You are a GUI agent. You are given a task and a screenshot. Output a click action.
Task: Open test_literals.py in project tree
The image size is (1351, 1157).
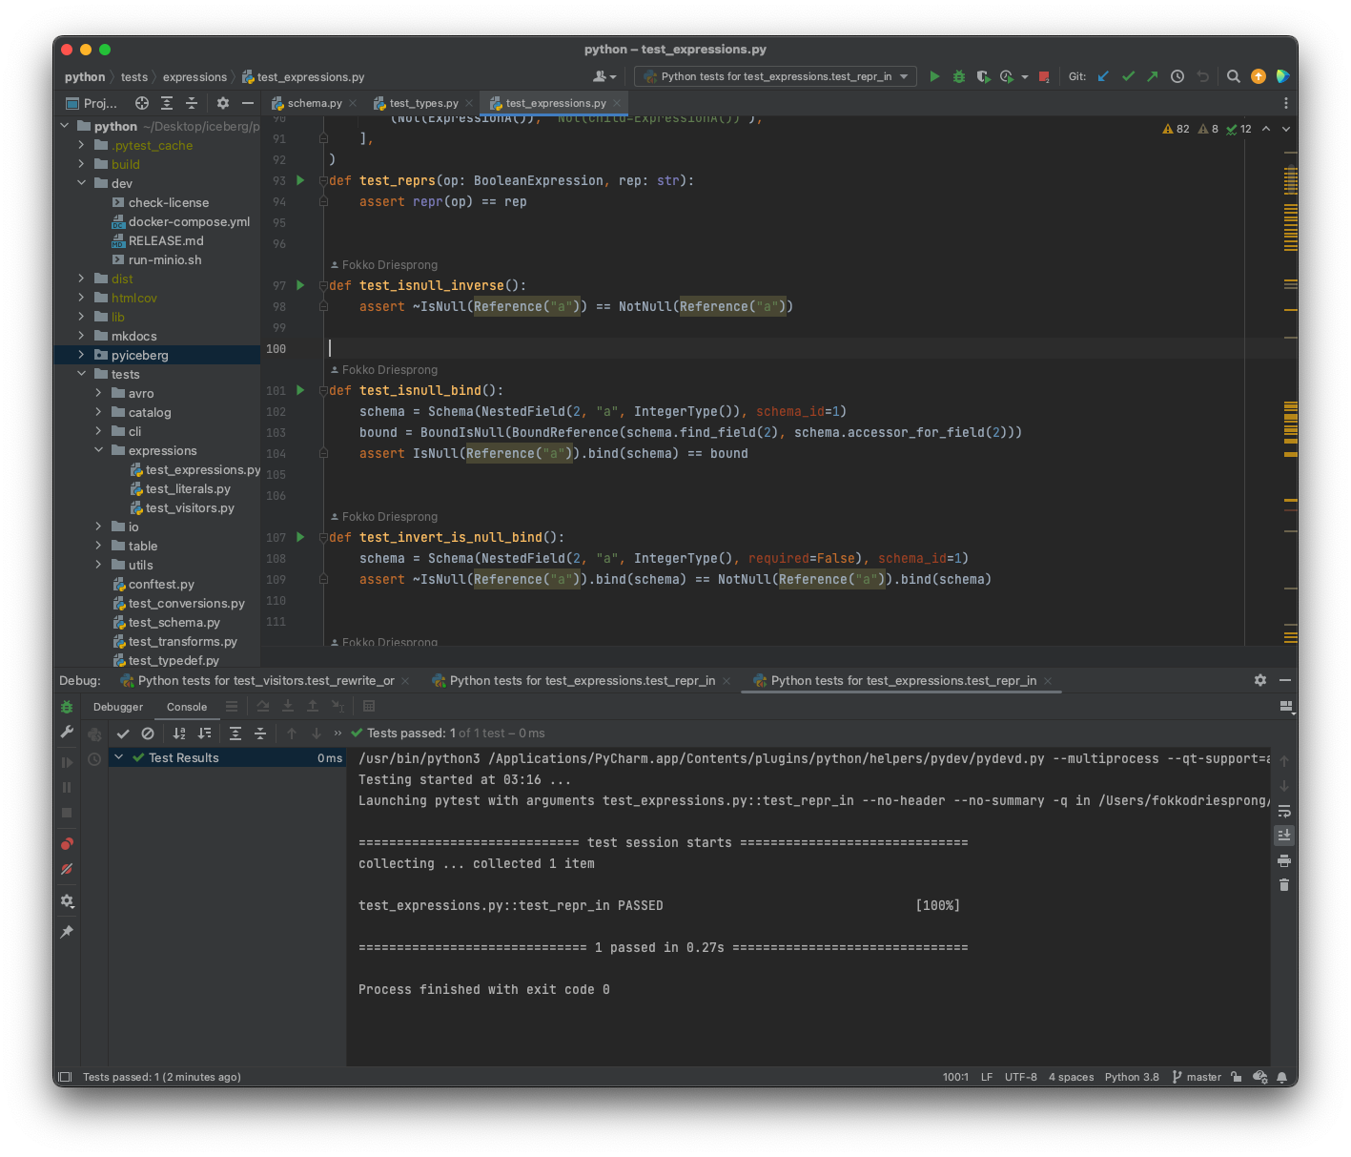[188, 488]
